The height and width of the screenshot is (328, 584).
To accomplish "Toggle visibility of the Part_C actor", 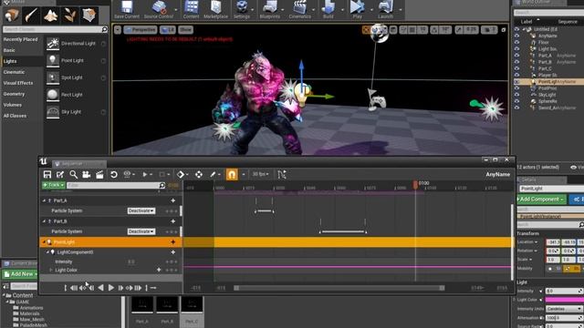I will (x=516, y=68).
